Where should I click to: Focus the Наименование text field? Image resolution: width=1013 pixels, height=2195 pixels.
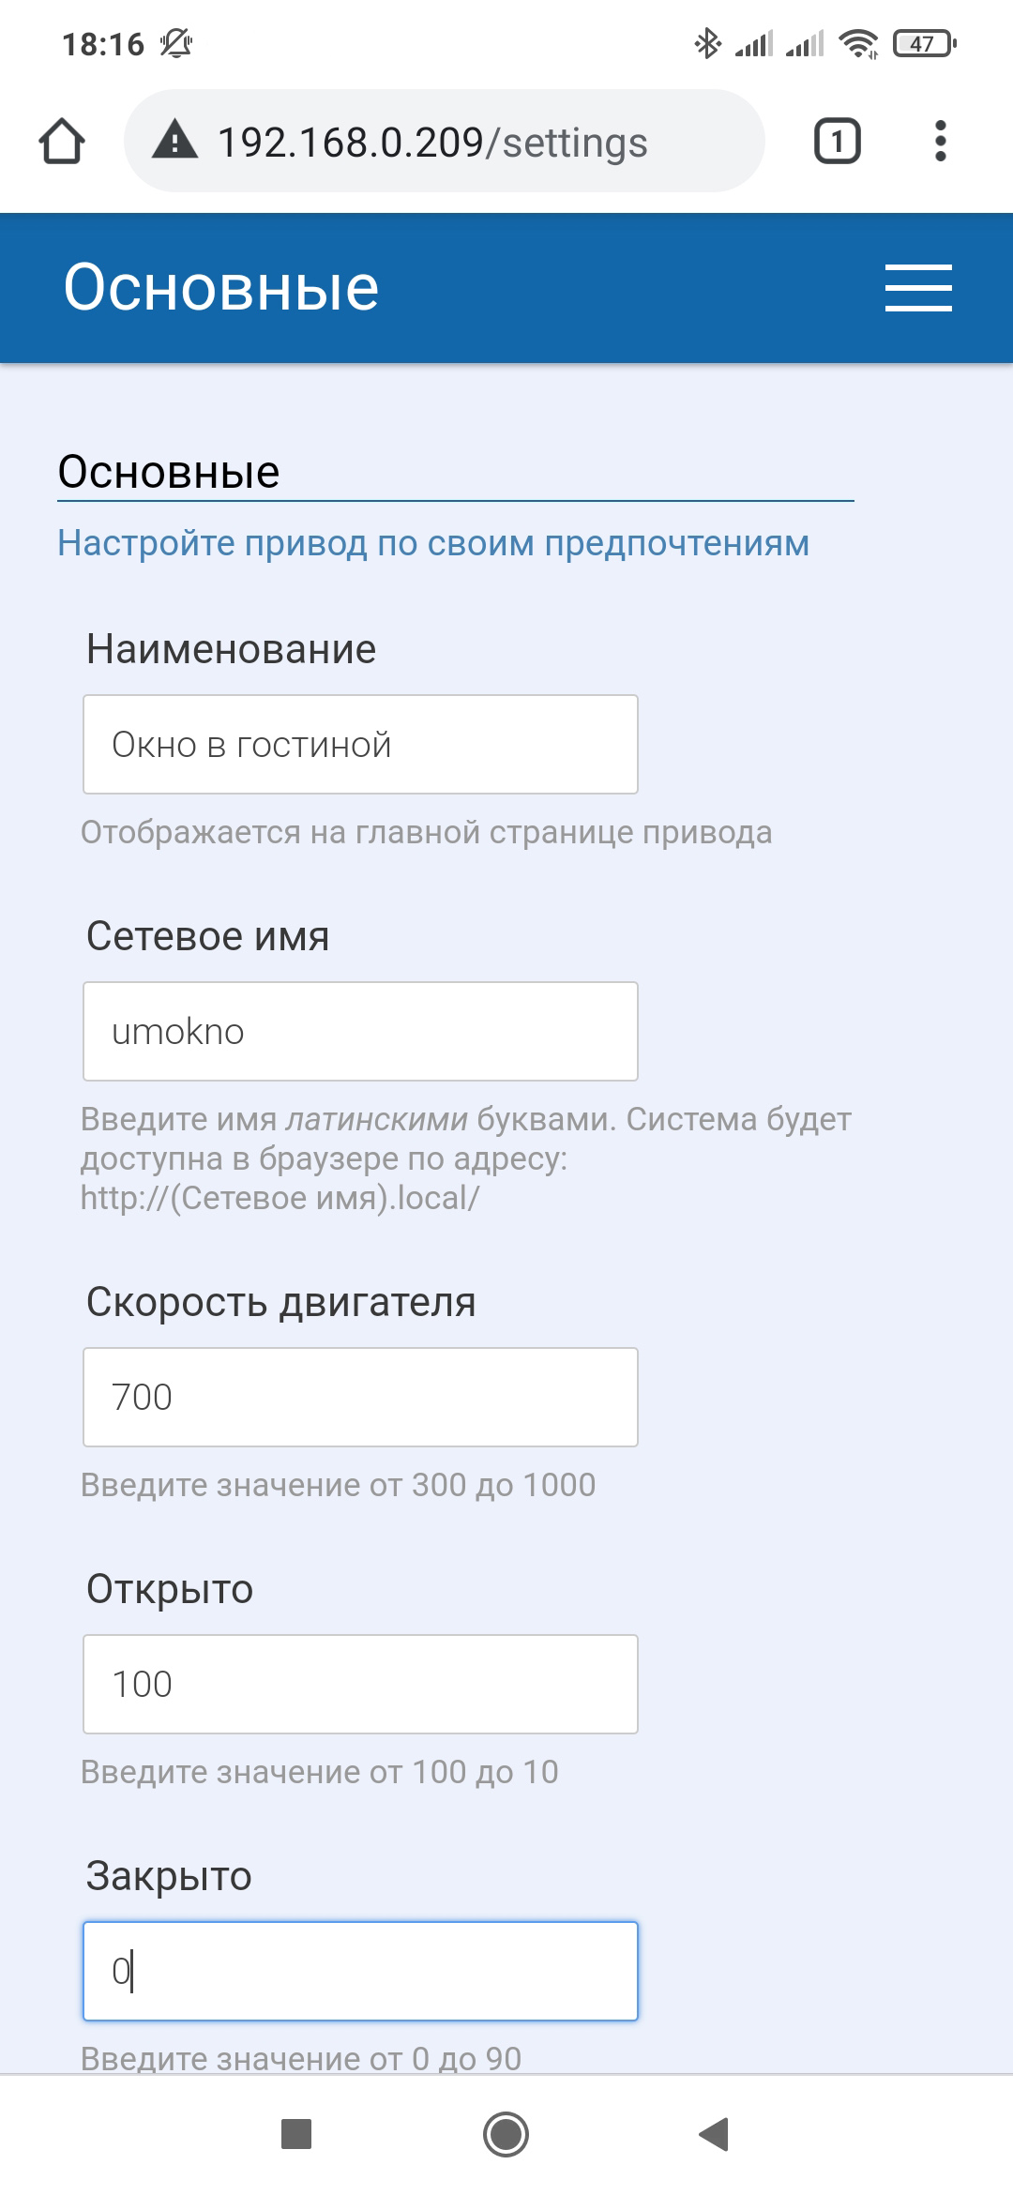pos(360,745)
